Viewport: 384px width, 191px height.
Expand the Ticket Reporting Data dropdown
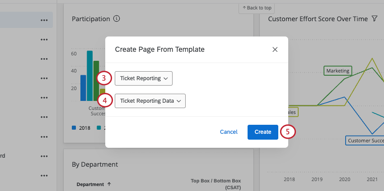point(150,101)
